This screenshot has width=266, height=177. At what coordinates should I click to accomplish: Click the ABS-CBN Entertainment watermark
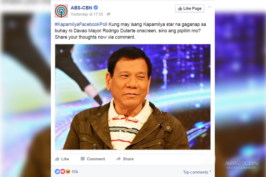[x=241, y=165]
